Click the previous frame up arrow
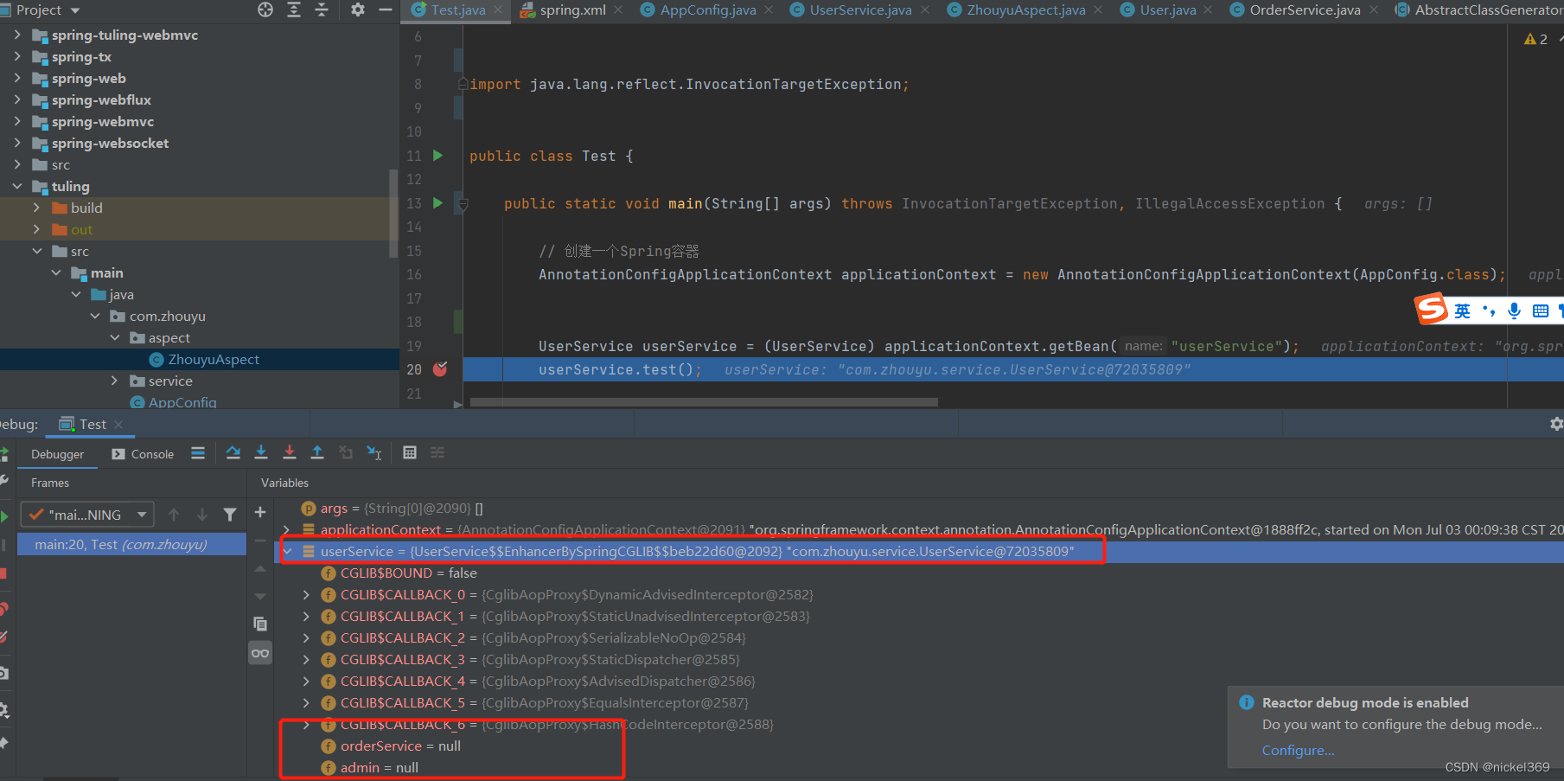The height and width of the screenshot is (781, 1564). [x=174, y=515]
